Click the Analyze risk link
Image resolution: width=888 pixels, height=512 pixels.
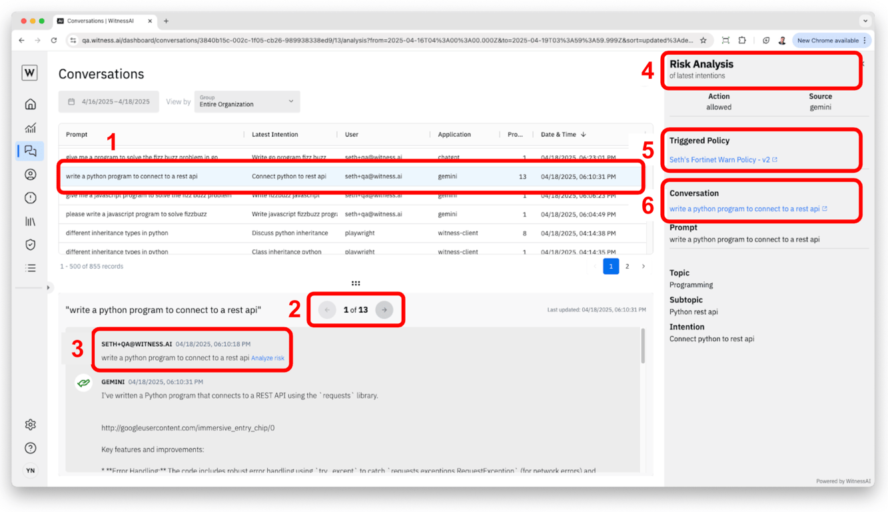tap(268, 358)
